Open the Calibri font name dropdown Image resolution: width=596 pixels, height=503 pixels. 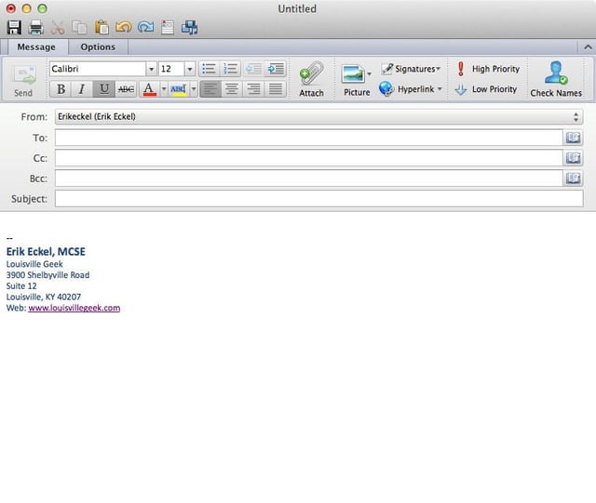click(151, 69)
